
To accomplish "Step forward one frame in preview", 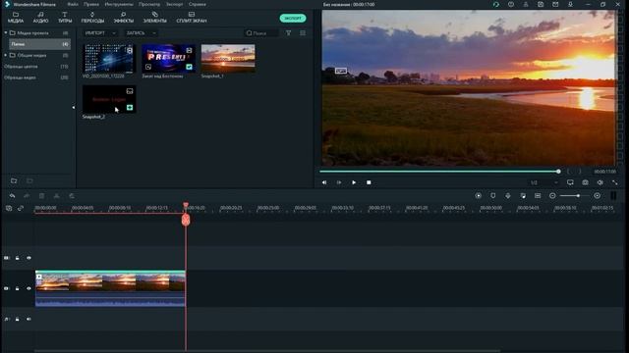I will click(339, 182).
